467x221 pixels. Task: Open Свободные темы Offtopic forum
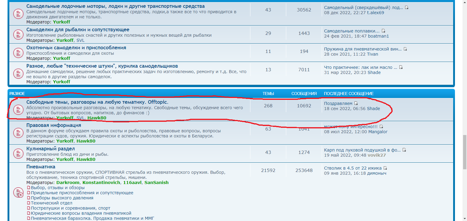pos(97,102)
